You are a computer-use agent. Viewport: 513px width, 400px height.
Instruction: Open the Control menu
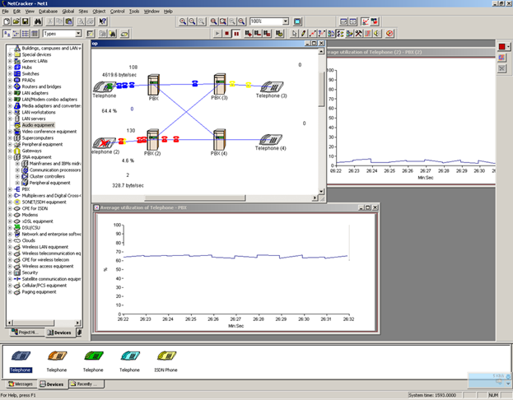pyautogui.click(x=118, y=12)
